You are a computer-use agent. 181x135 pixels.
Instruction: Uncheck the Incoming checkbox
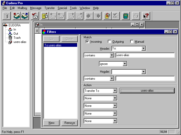tap(87, 42)
